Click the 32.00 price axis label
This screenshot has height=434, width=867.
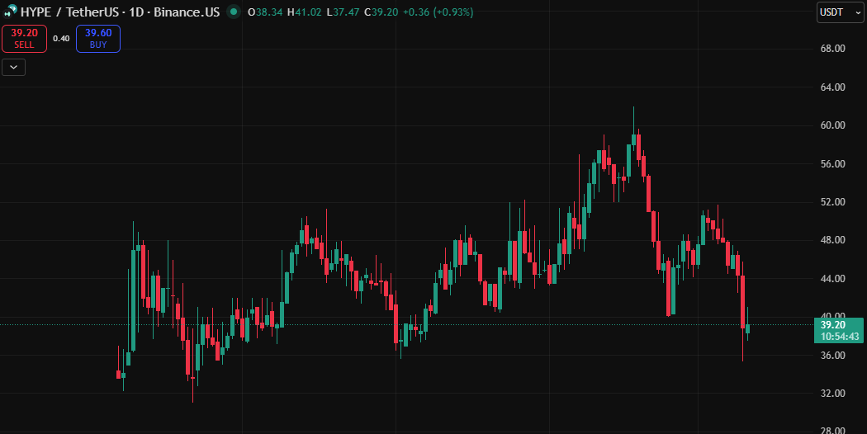[x=831, y=393]
